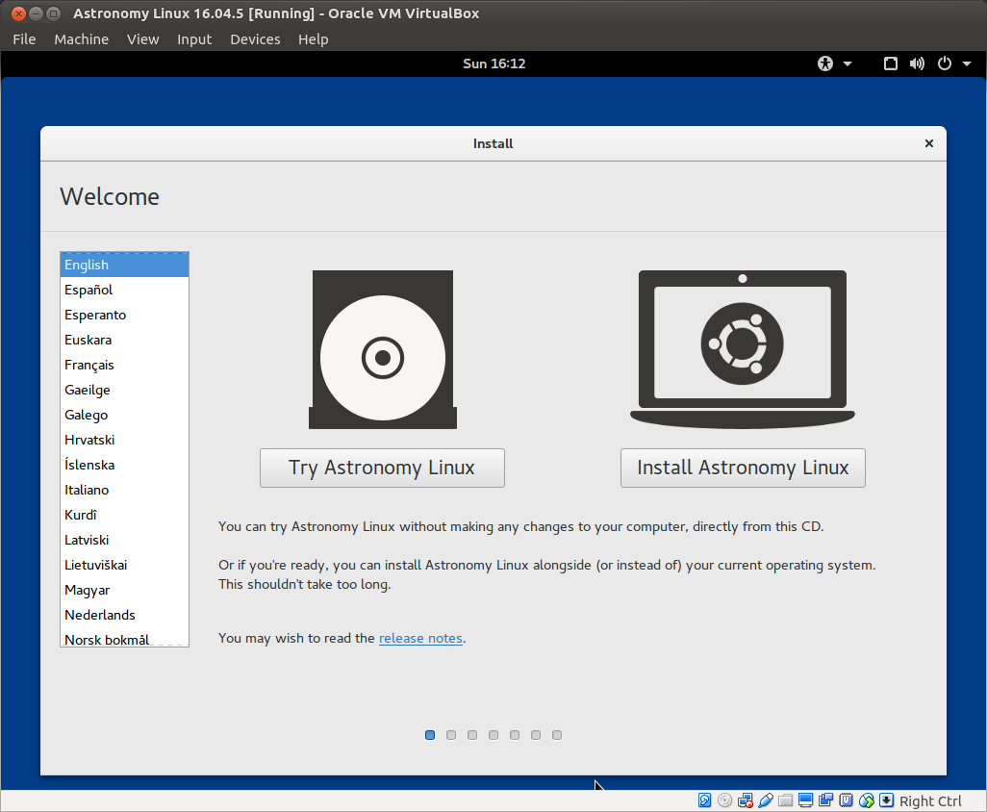Open the power menu dropdown arrow
987x812 pixels.
click(967, 63)
